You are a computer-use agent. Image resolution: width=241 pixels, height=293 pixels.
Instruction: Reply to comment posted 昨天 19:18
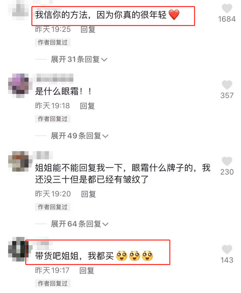87,106
